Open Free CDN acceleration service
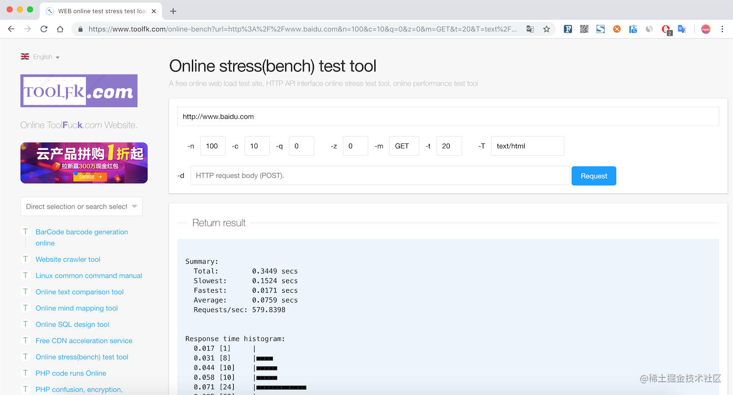 (84, 341)
